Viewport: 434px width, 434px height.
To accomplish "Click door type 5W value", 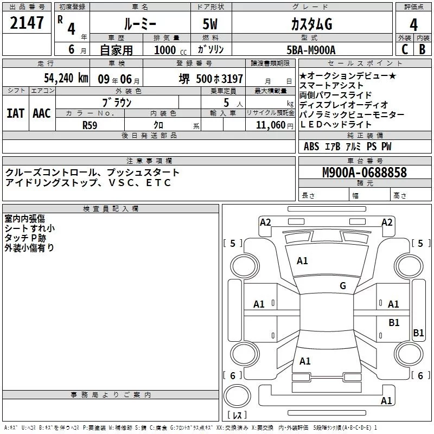I will pyautogui.click(x=210, y=24).
